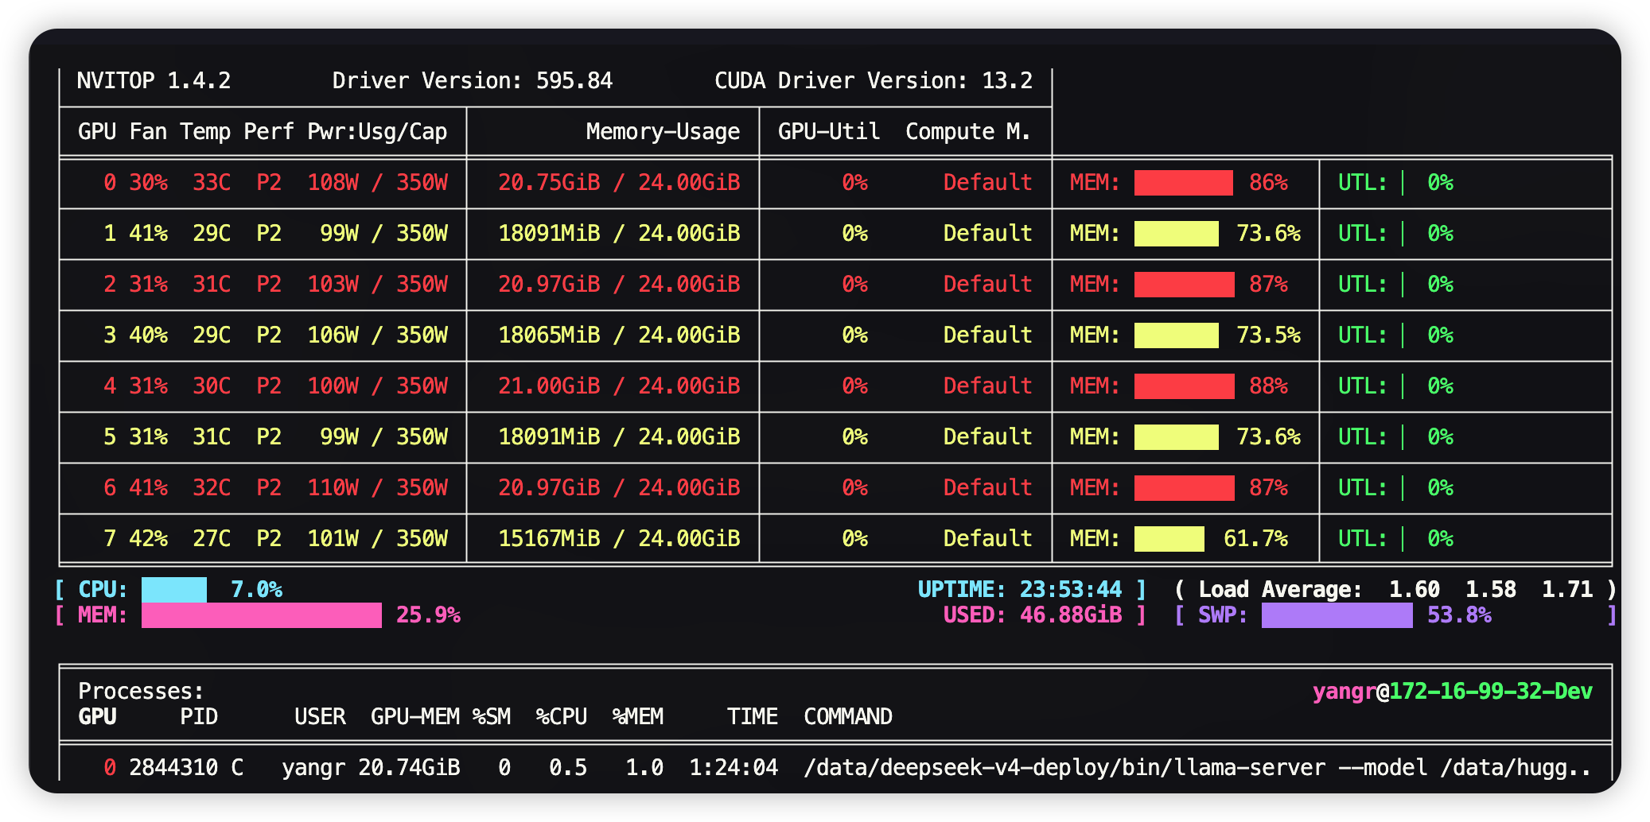The image size is (1650, 822).
Task: Click the "Processes:" section label
Action: (x=141, y=691)
